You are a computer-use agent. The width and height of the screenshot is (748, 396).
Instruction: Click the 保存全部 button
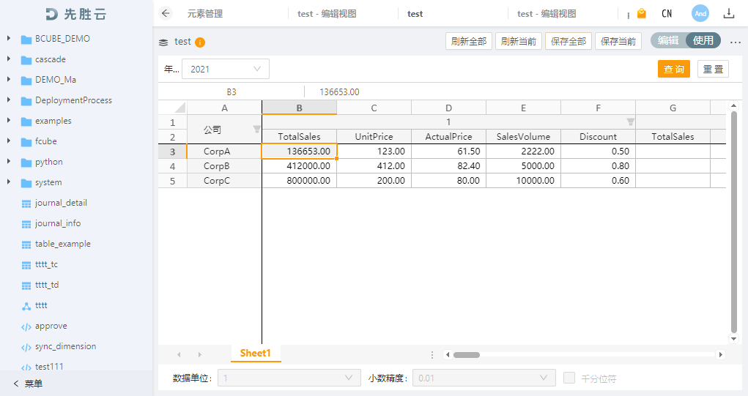(569, 42)
